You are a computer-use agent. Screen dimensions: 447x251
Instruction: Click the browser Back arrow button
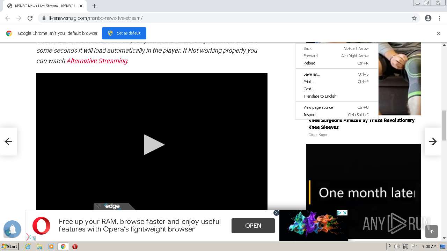point(8,18)
